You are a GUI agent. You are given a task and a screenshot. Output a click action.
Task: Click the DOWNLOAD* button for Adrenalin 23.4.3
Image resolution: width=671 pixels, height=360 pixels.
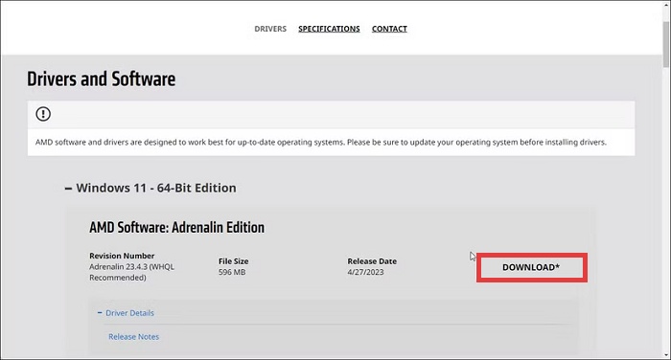[x=531, y=267]
